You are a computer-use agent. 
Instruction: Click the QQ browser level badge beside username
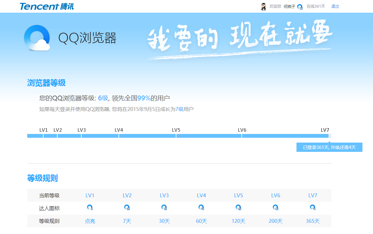point(300,7)
